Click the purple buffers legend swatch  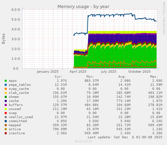click(6, 105)
